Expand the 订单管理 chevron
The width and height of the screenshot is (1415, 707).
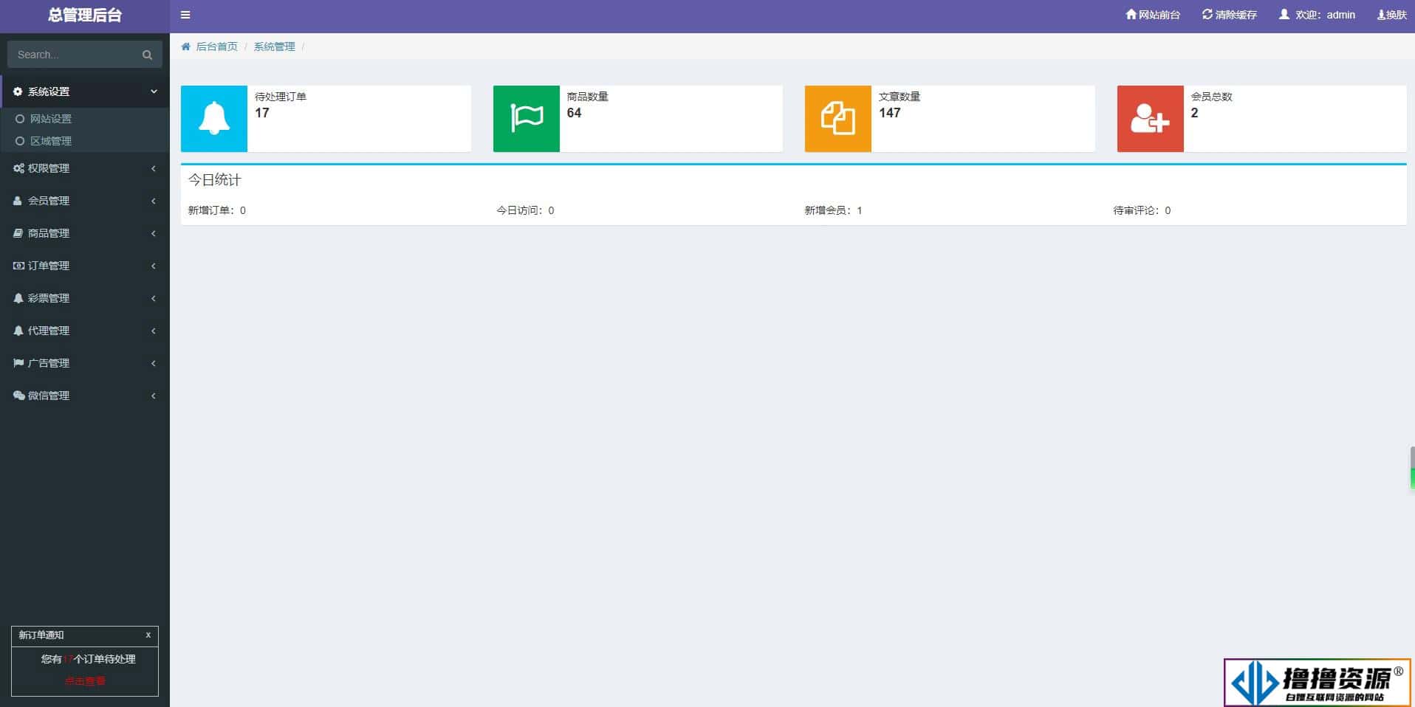click(x=154, y=266)
